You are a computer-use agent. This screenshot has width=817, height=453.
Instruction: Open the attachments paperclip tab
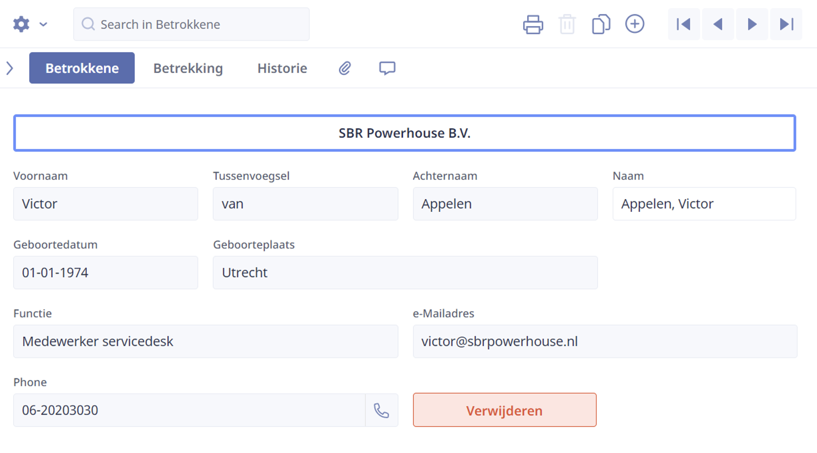345,68
